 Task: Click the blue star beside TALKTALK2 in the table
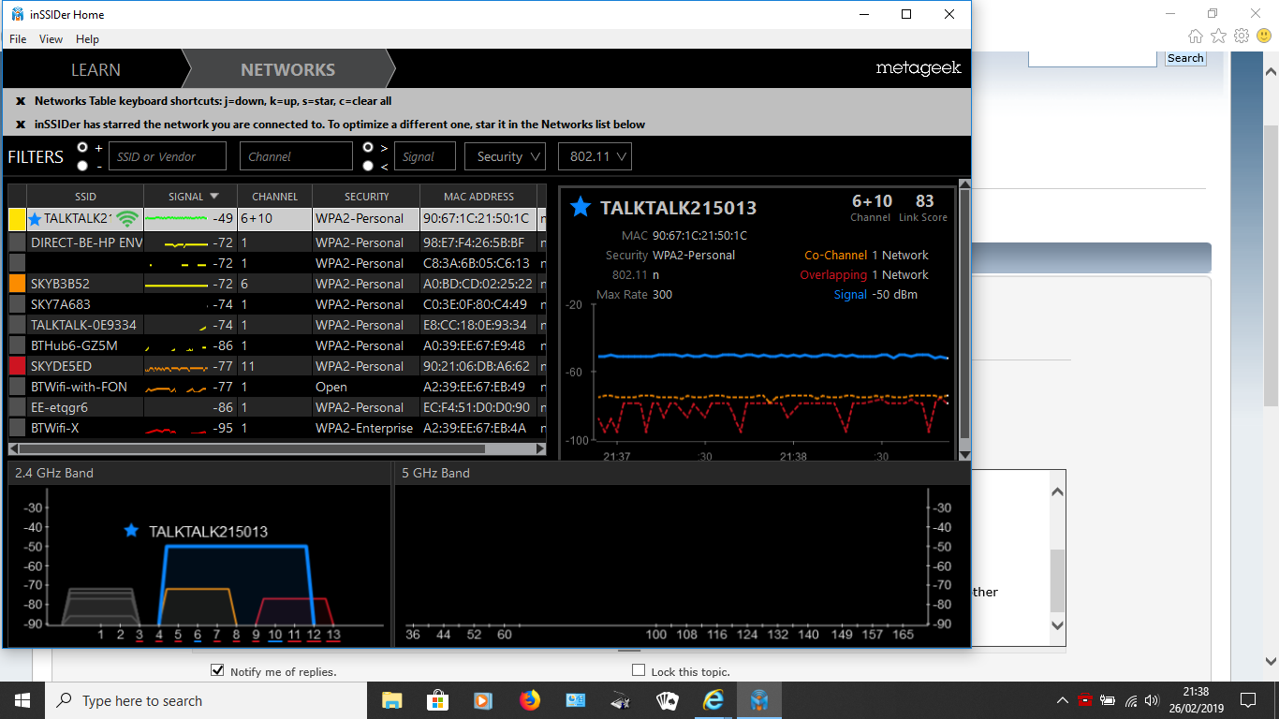[36, 219]
